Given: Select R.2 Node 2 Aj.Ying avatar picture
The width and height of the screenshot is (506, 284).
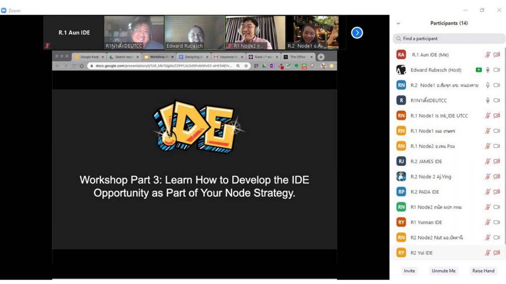Looking at the screenshot, I should pos(401,177).
